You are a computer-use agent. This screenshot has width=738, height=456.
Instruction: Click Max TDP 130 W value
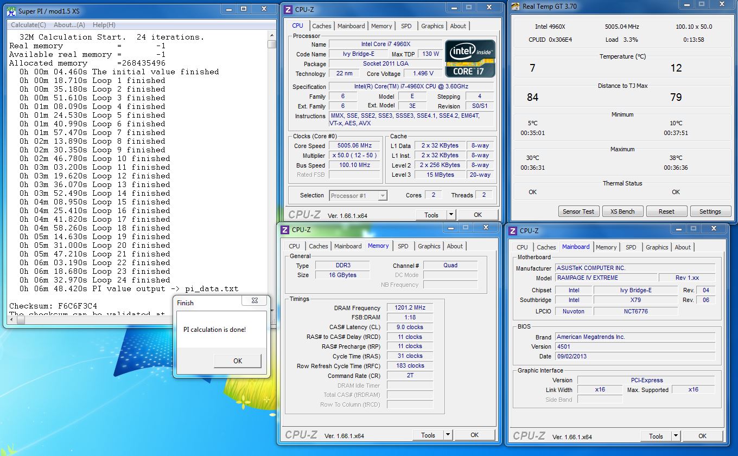pos(431,54)
